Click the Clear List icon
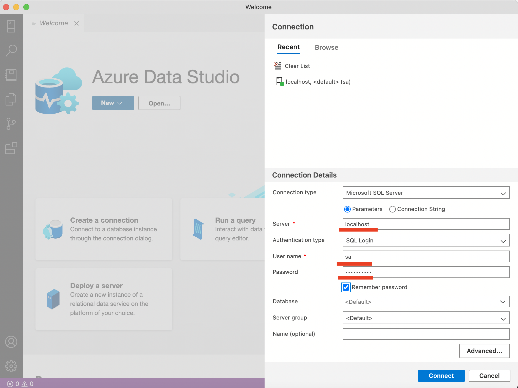This screenshot has width=518, height=388. [x=278, y=66]
